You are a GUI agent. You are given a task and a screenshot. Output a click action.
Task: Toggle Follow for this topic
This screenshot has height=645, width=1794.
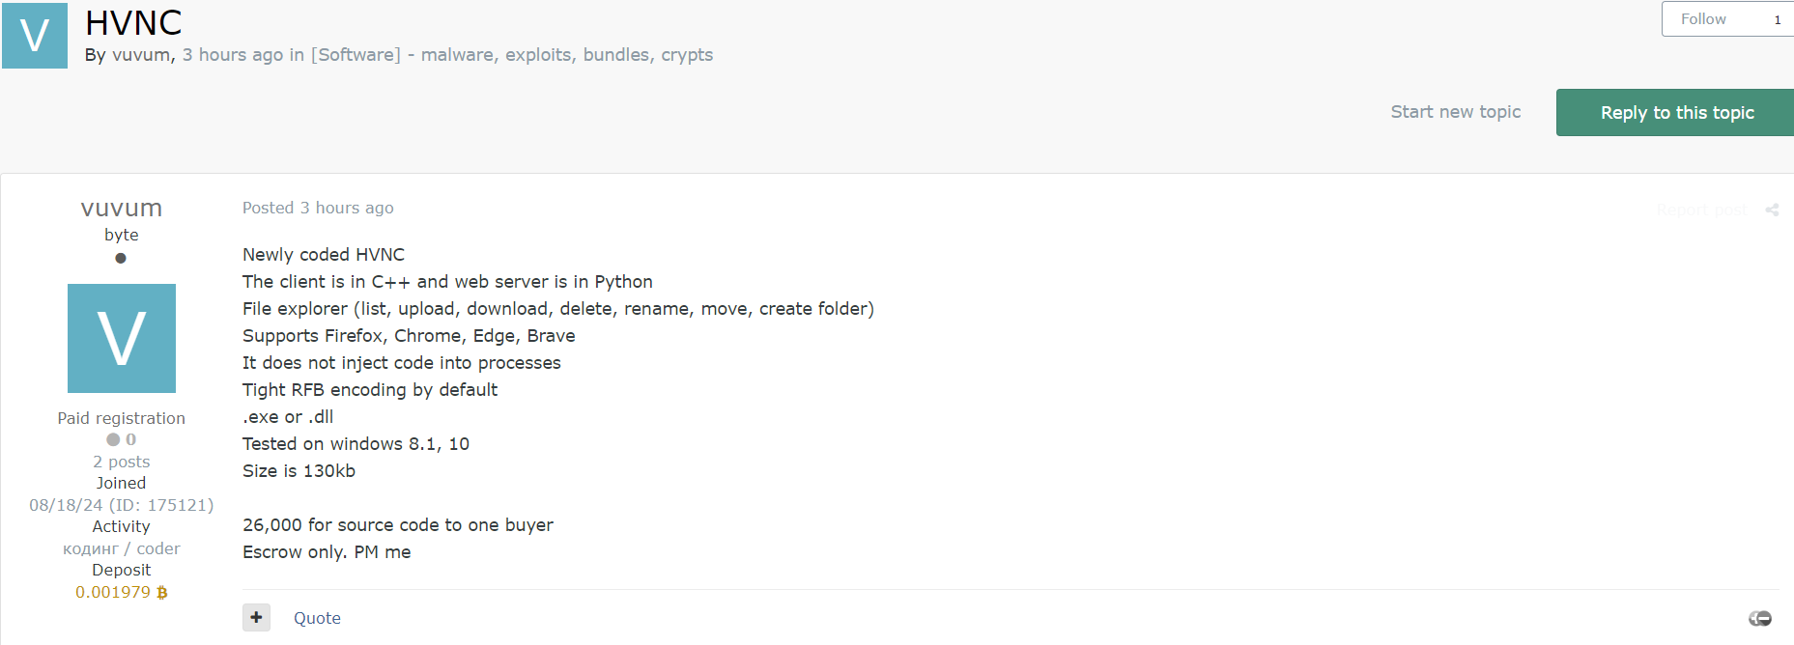[1703, 18]
